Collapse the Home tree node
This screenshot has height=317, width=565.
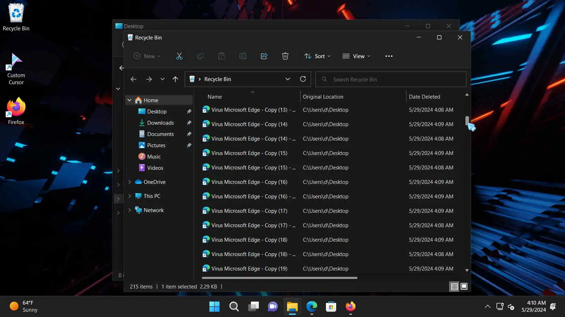[x=130, y=100]
